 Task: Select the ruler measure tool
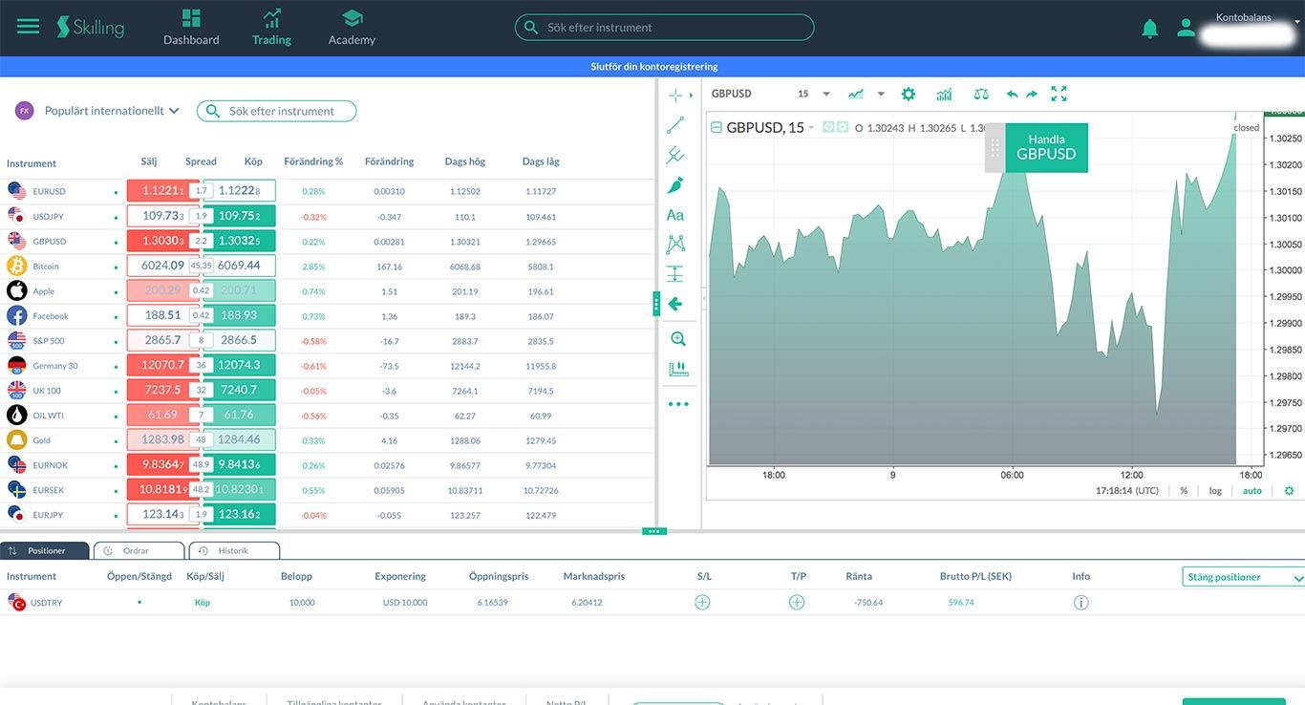[678, 369]
